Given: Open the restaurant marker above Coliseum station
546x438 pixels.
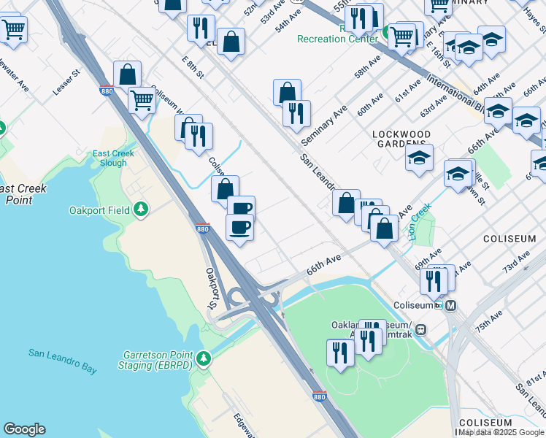Looking at the screenshot, I should point(434,283).
